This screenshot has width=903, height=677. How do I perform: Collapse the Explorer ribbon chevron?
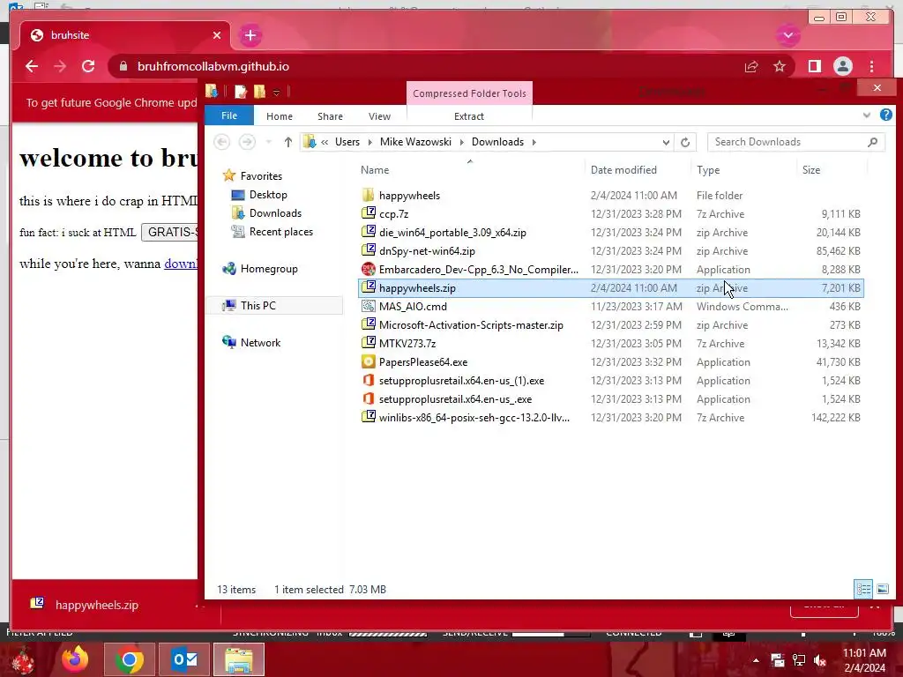(x=867, y=115)
